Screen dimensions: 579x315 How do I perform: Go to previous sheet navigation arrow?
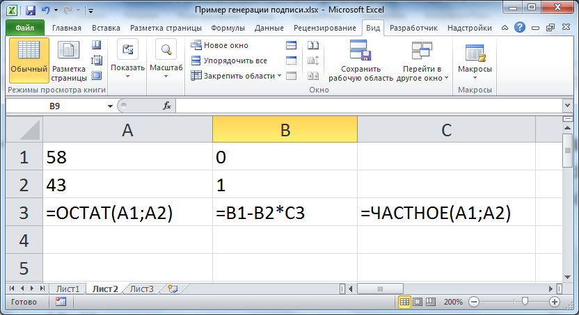(x=22, y=289)
